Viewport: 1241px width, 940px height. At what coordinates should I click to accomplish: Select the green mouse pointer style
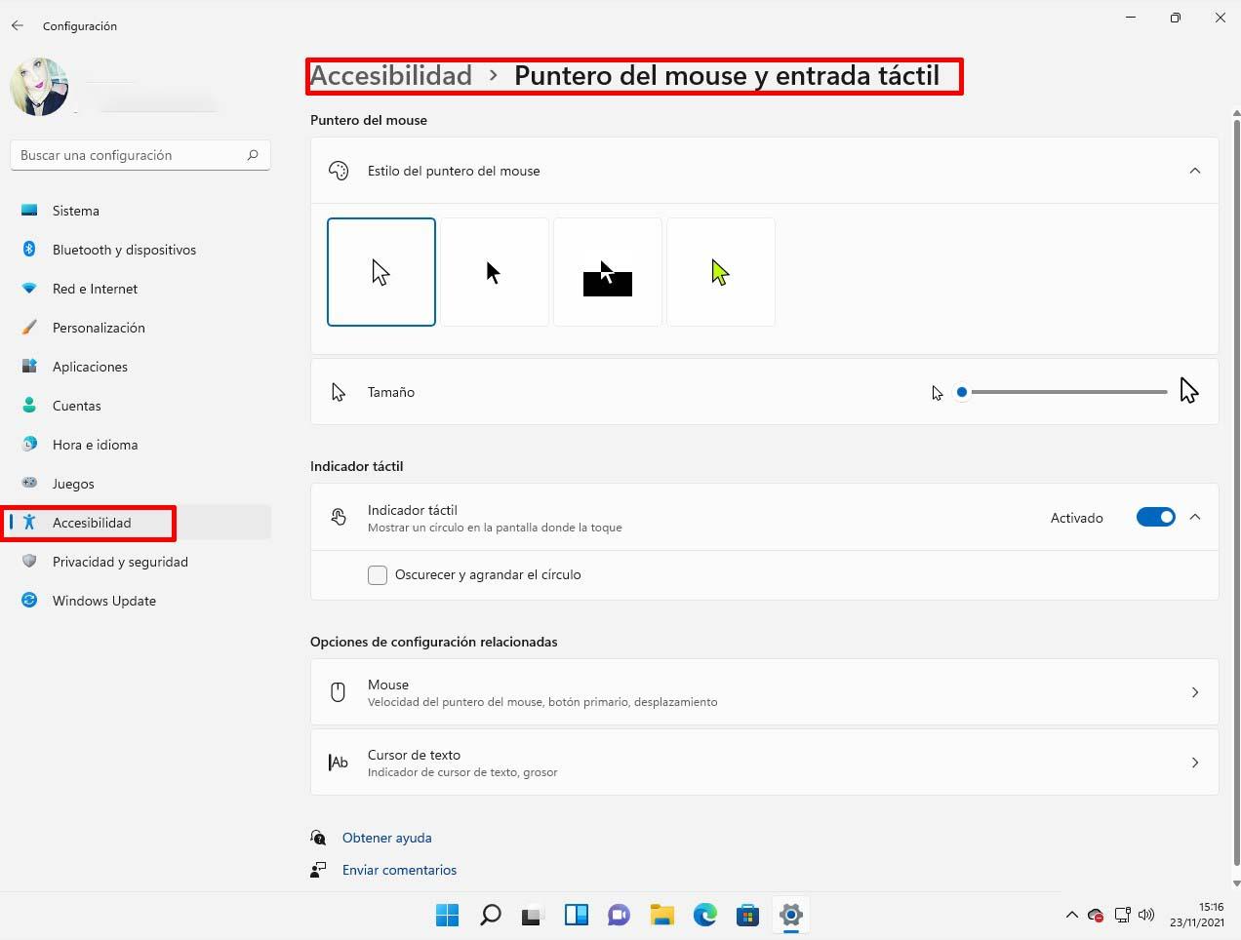pos(720,271)
